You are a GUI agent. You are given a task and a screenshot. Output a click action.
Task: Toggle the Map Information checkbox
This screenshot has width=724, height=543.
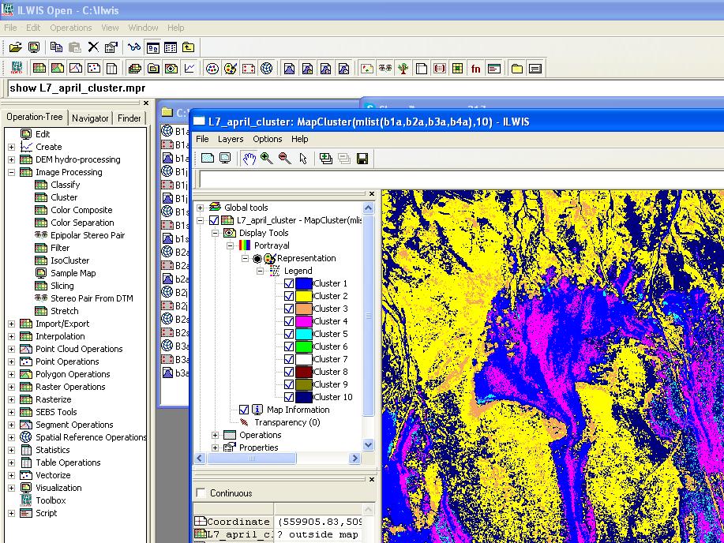tap(244, 410)
